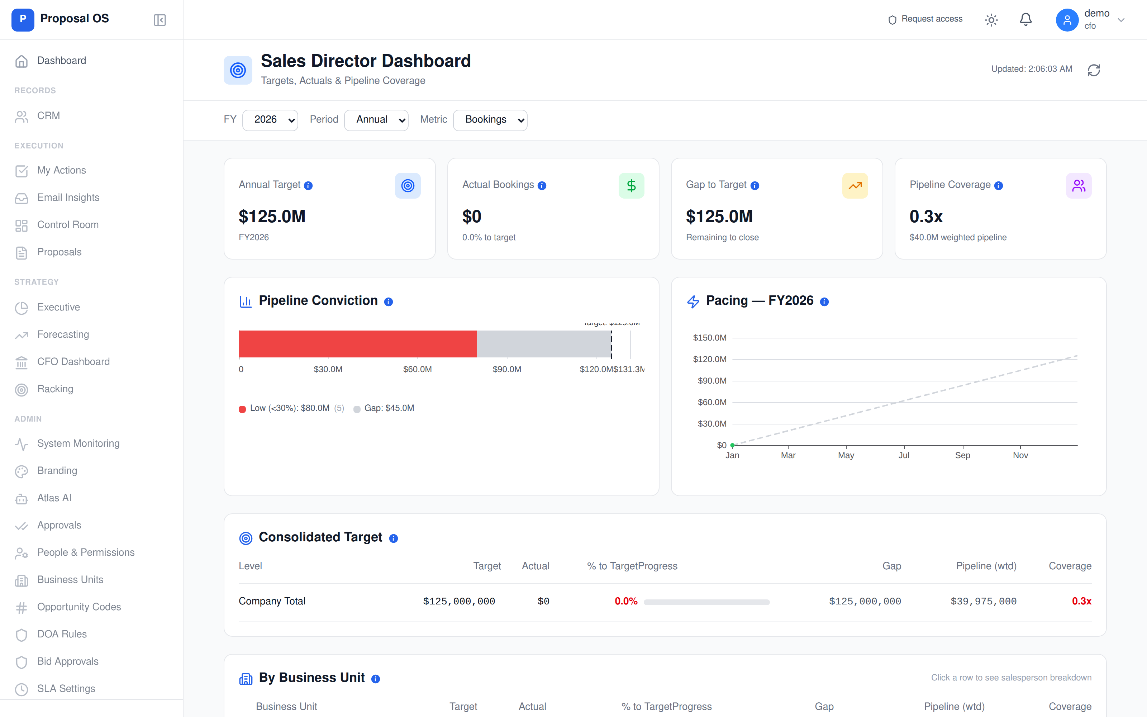
Task: Select the Racking target icon
Action: point(22,389)
